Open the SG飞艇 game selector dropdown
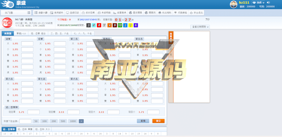The width and height of the screenshot is (282, 137). point(16,13)
